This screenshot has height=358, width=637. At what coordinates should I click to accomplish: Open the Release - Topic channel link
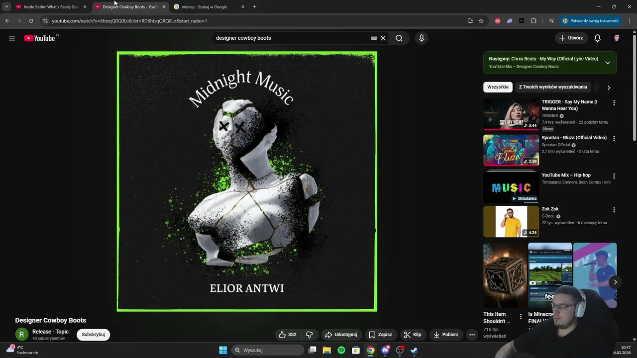[50, 332]
